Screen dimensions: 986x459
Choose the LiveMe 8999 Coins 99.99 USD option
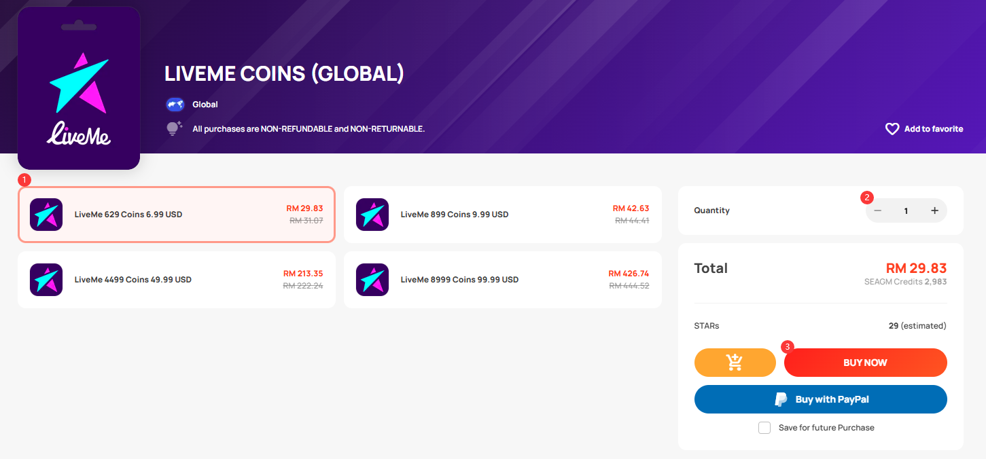(503, 280)
